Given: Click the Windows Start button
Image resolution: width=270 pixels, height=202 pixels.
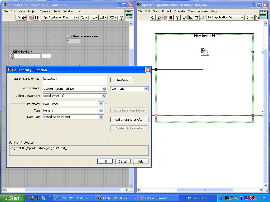Looking at the screenshot, I should (13, 198).
